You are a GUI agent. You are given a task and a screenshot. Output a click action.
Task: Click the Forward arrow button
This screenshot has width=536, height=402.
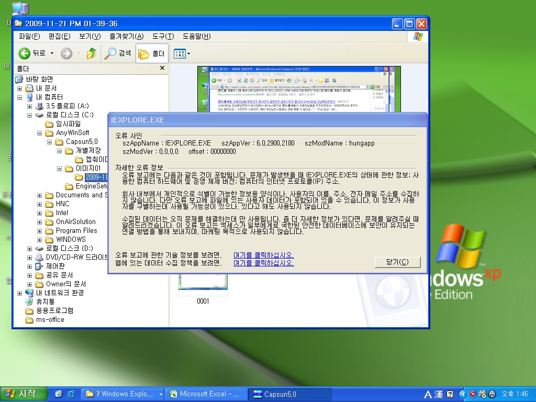[x=66, y=53]
